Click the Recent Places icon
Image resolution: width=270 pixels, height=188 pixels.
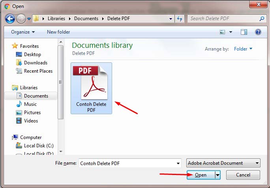pos(19,71)
